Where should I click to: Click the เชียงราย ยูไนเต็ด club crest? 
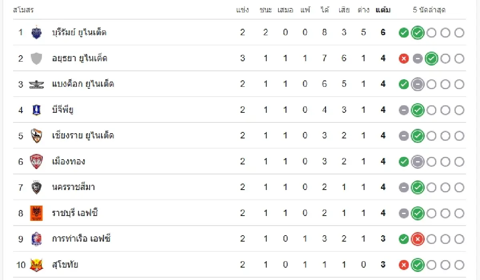coord(36,136)
